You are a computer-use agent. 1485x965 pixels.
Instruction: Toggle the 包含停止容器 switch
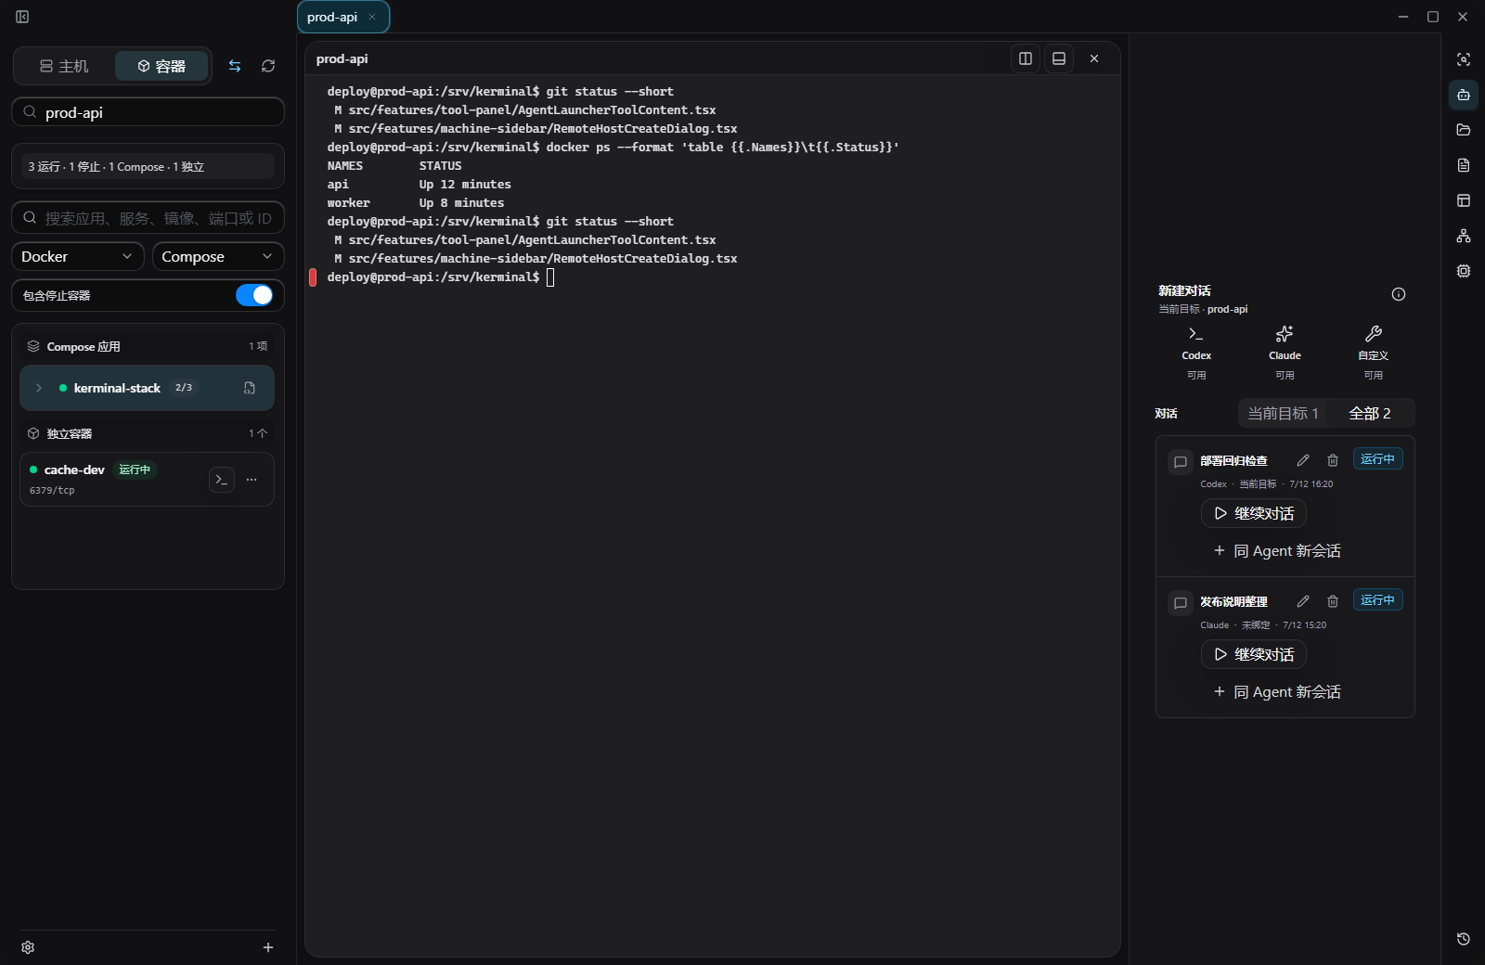point(254,295)
